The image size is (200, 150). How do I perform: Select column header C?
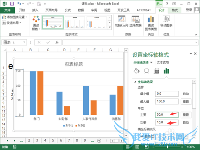click(48, 50)
